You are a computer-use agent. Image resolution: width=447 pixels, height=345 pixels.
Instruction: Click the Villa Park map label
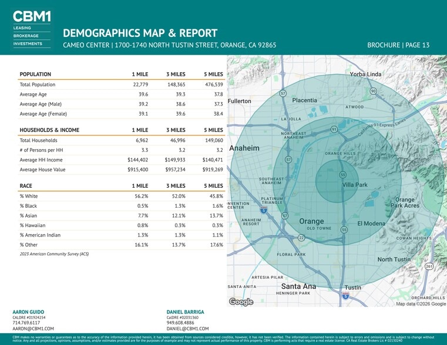355,184
